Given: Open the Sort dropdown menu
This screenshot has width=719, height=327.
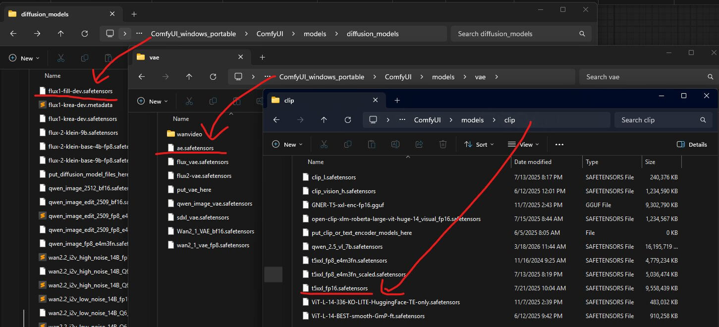Looking at the screenshot, I should (x=479, y=144).
